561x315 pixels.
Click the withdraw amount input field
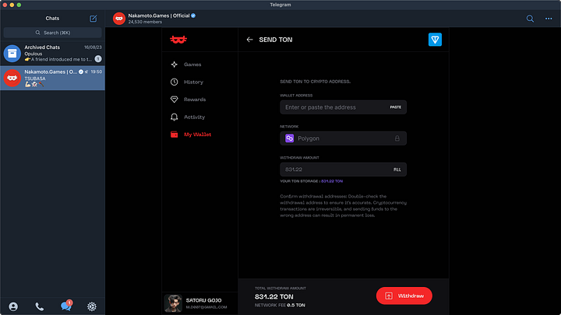[x=343, y=170]
